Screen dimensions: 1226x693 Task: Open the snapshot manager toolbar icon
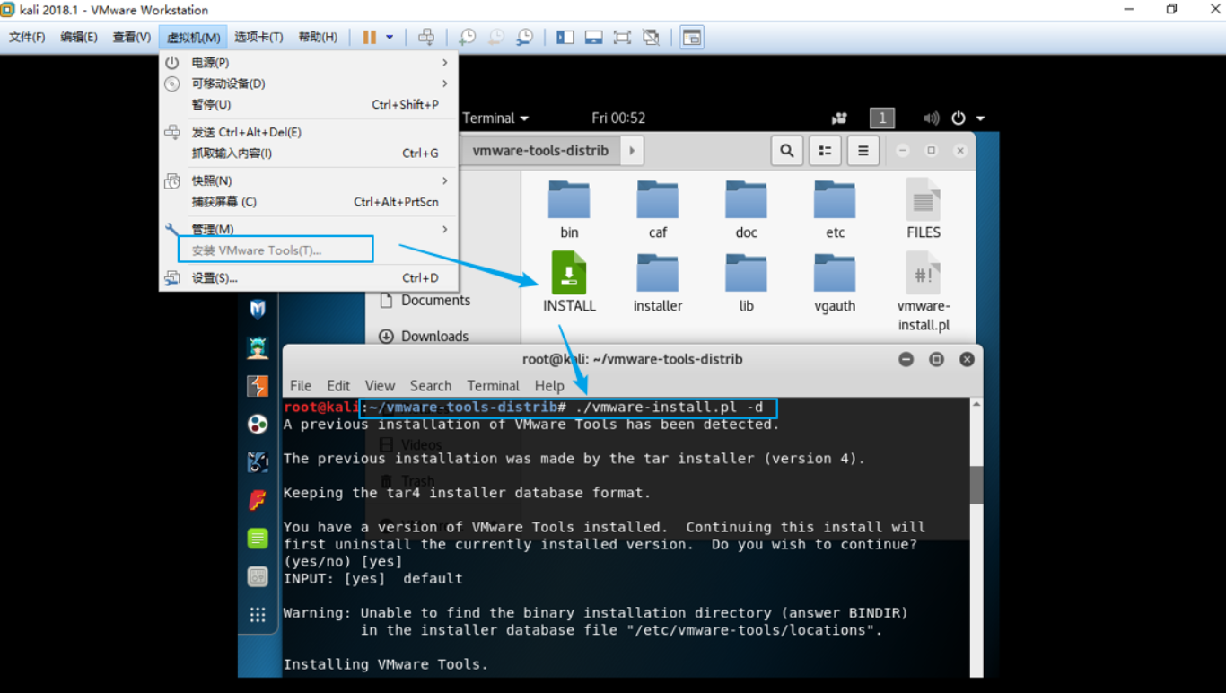pos(525,37)
